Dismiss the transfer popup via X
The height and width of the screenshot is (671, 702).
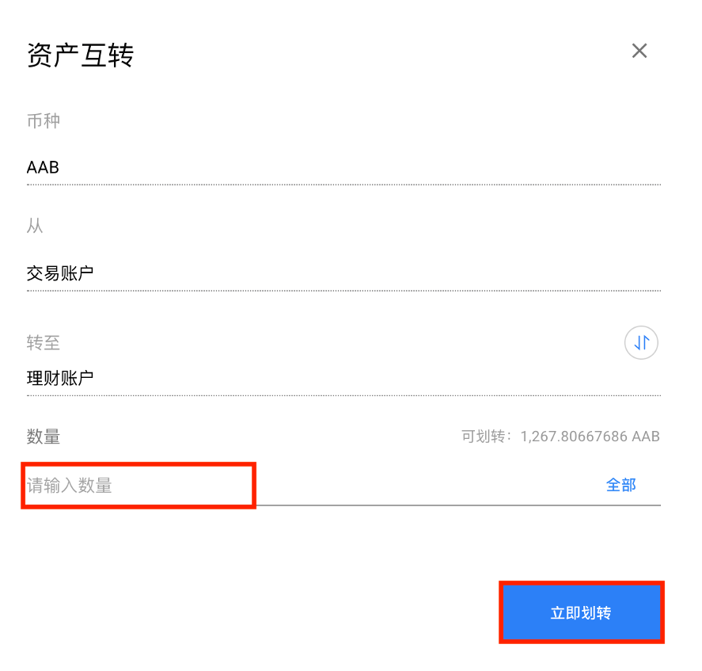tap(639, 51)
